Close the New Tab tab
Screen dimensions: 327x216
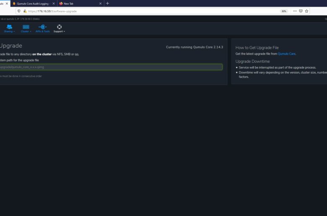pos(100,3)
